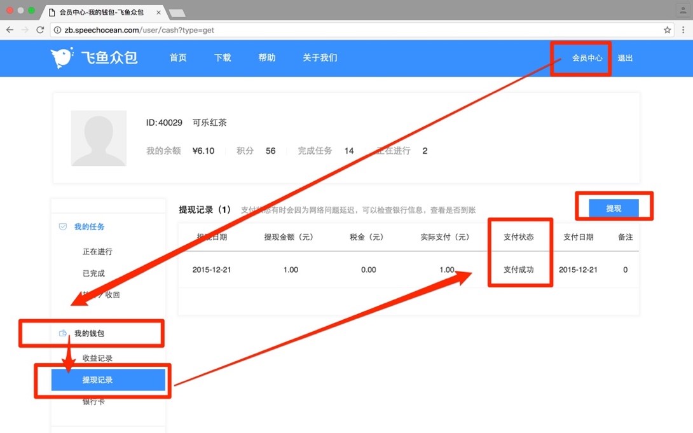Click the user avatar placeholder
The height and width of the screenshot is (433, 693).
point(99,139)
